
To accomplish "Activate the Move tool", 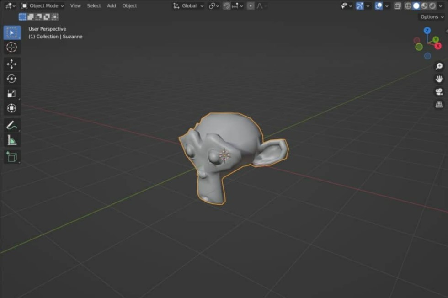I will 12,64.
